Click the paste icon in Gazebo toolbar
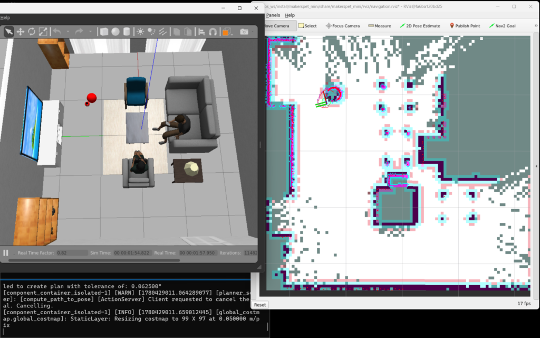The width and height of the screenshot is (540, 338). pyautogui.click(x=188, y=32)
